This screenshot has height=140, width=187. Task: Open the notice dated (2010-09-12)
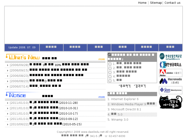pos(54,119)
